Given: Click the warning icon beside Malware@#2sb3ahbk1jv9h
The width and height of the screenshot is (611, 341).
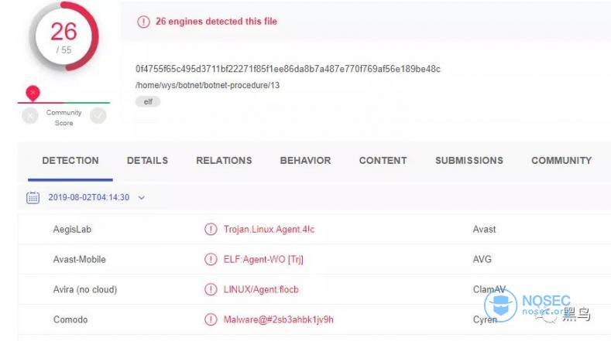Looking at the screenshot, I should click(211, 319).
